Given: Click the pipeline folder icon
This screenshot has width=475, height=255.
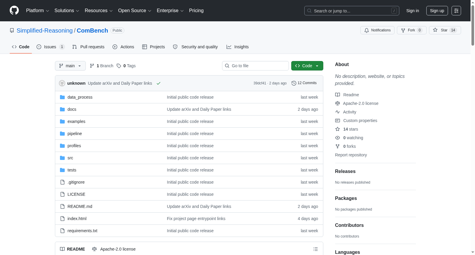Looking at the screenshot, I should pos(62,134).
